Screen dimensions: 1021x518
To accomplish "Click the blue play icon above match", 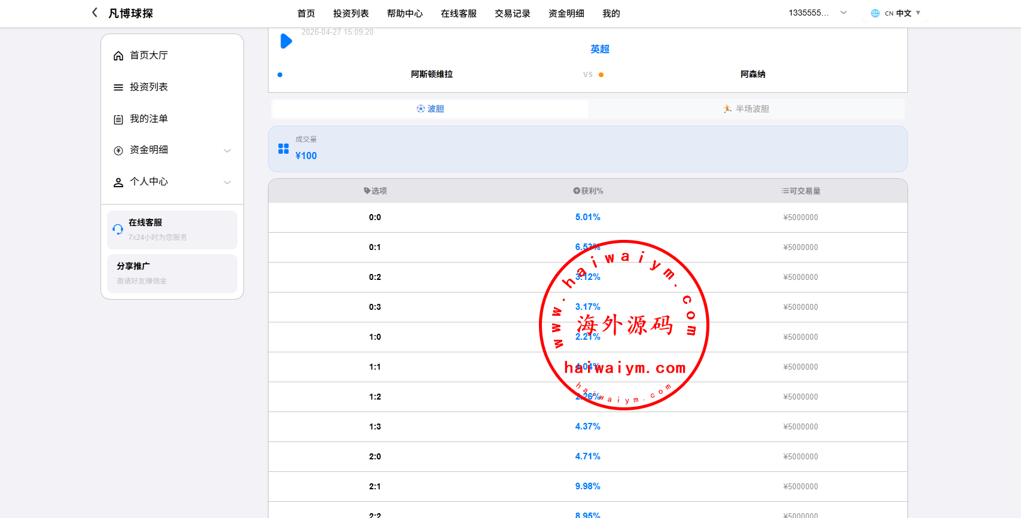I will click(286, 41).
